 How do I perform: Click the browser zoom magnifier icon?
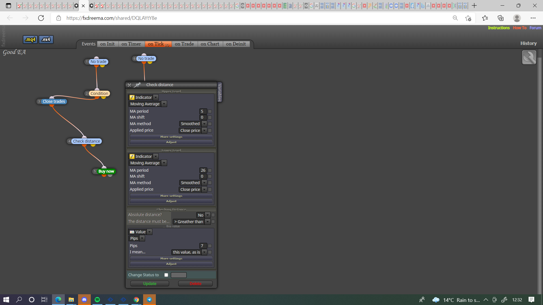pos(455,18)
